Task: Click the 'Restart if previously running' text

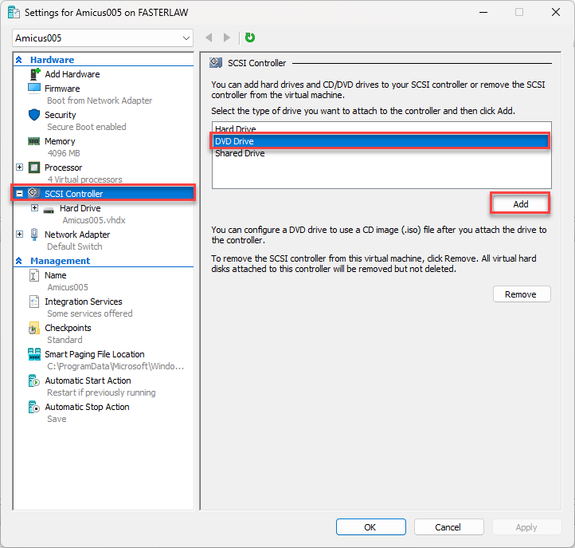Action: [x=101, y=392]
